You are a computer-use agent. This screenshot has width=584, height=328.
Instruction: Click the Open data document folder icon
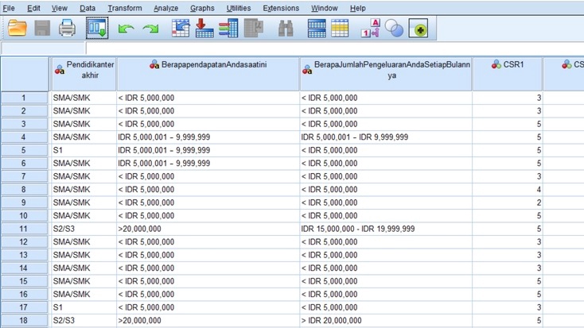point(18,29)
